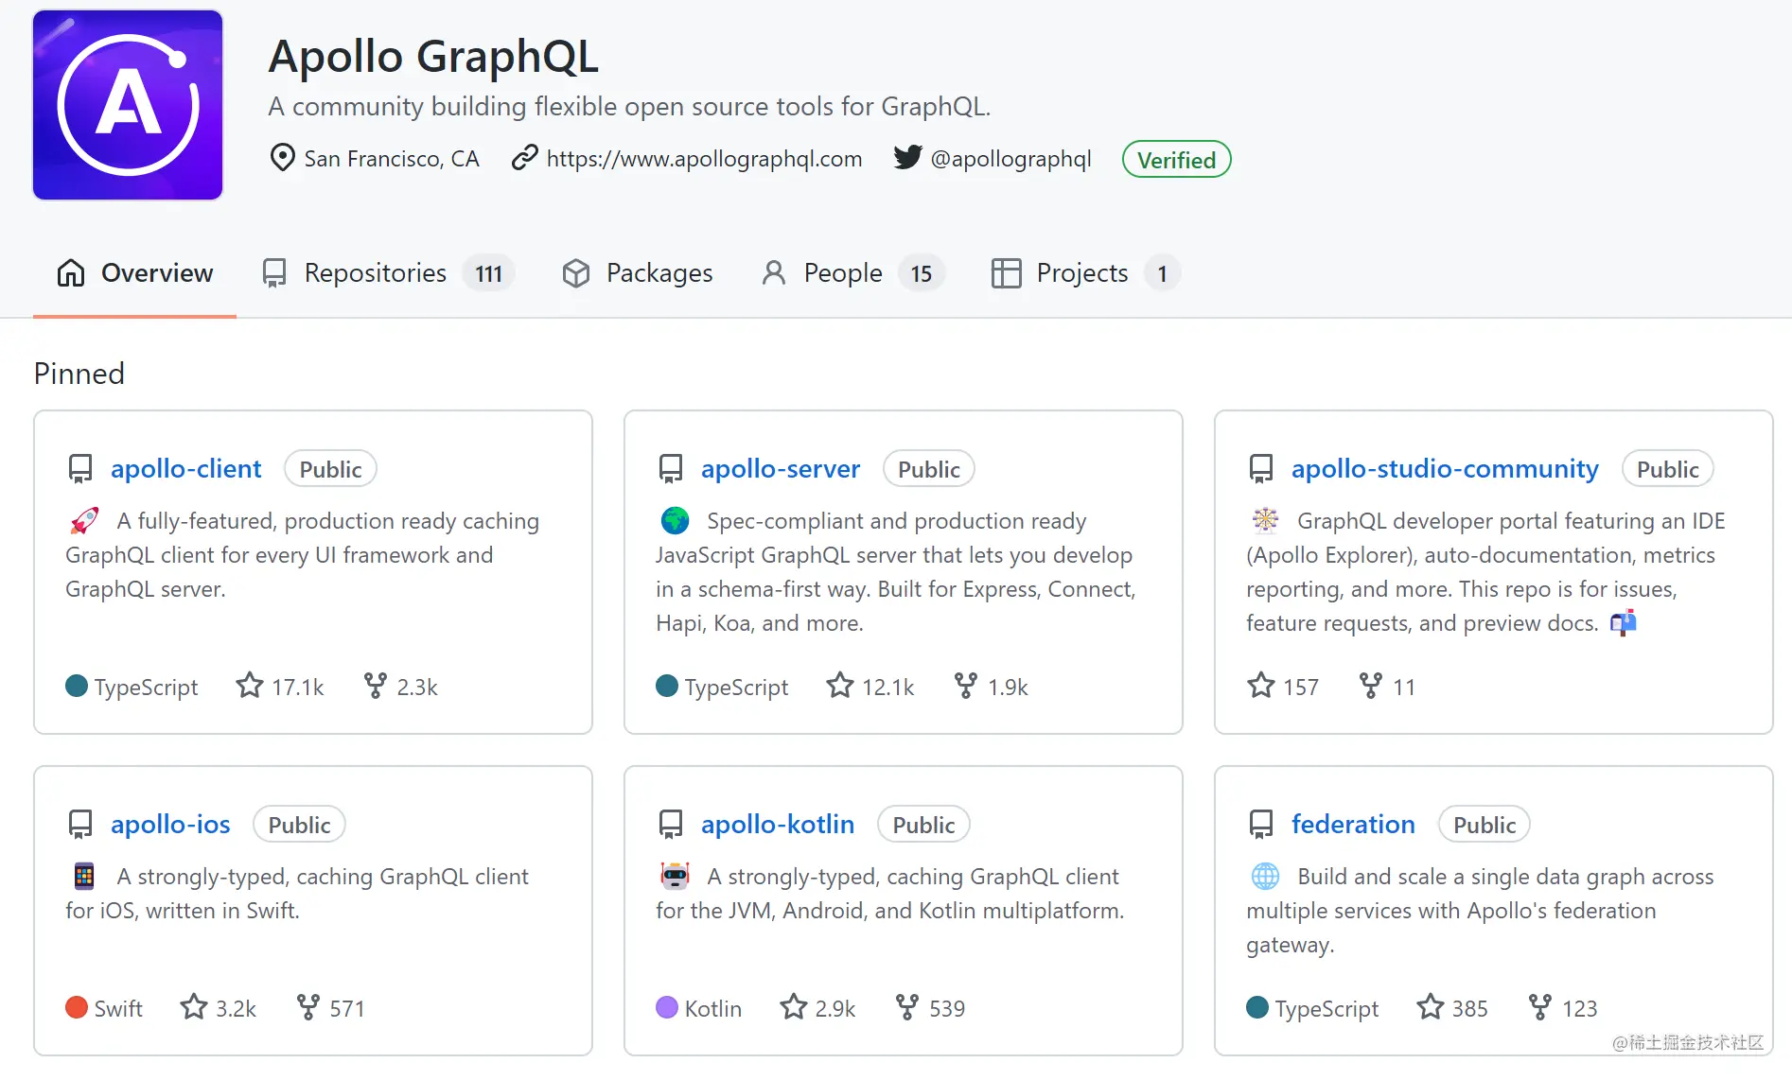Click the table icon on the Projects tab
This screenshot has height=1080, width=1792.
pos(1006,273)
